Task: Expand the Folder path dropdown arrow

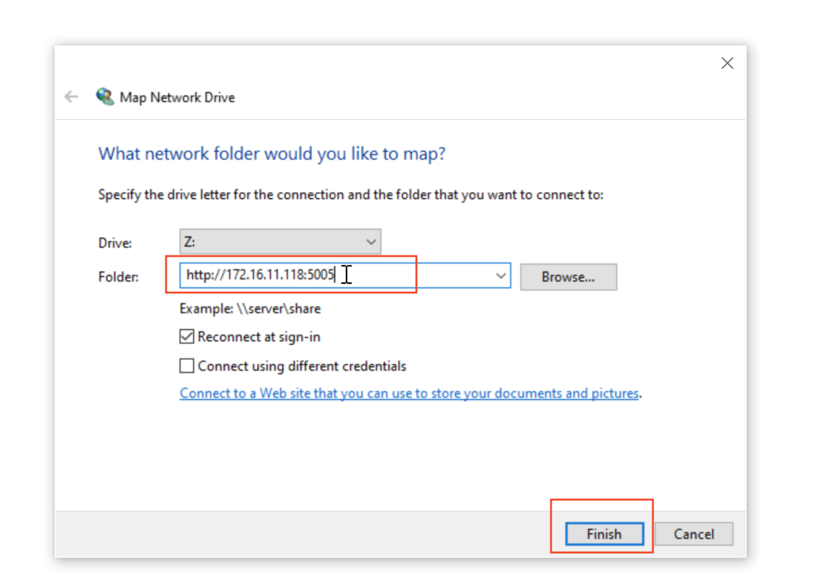Action: [x=501, y=276]
